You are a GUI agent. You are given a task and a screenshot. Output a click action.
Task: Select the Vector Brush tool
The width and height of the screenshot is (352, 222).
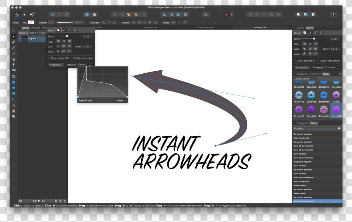click(x=13, y=54)
